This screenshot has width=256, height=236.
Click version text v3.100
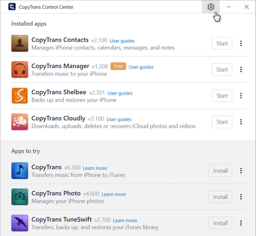(96, 119)
